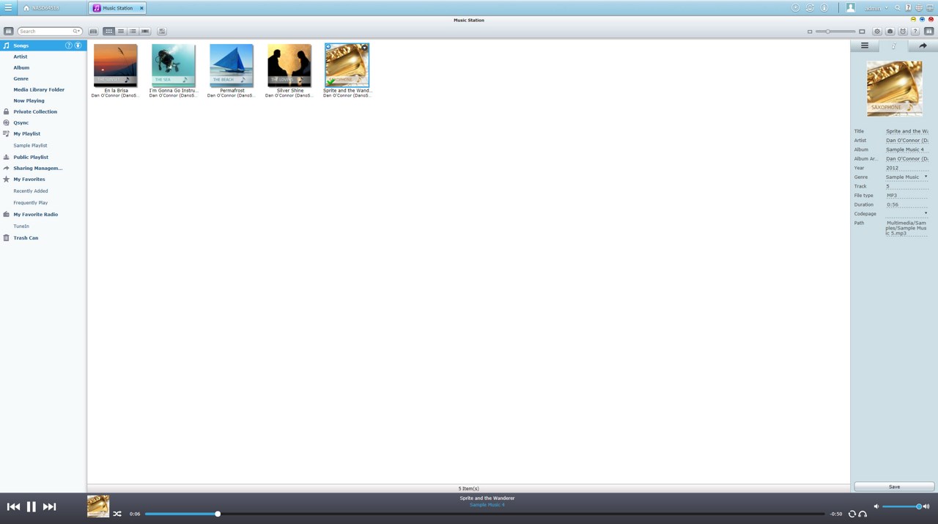Click the Songs help question icon
Viewport: 938px width, 524px height.
(x=69, y=45)
